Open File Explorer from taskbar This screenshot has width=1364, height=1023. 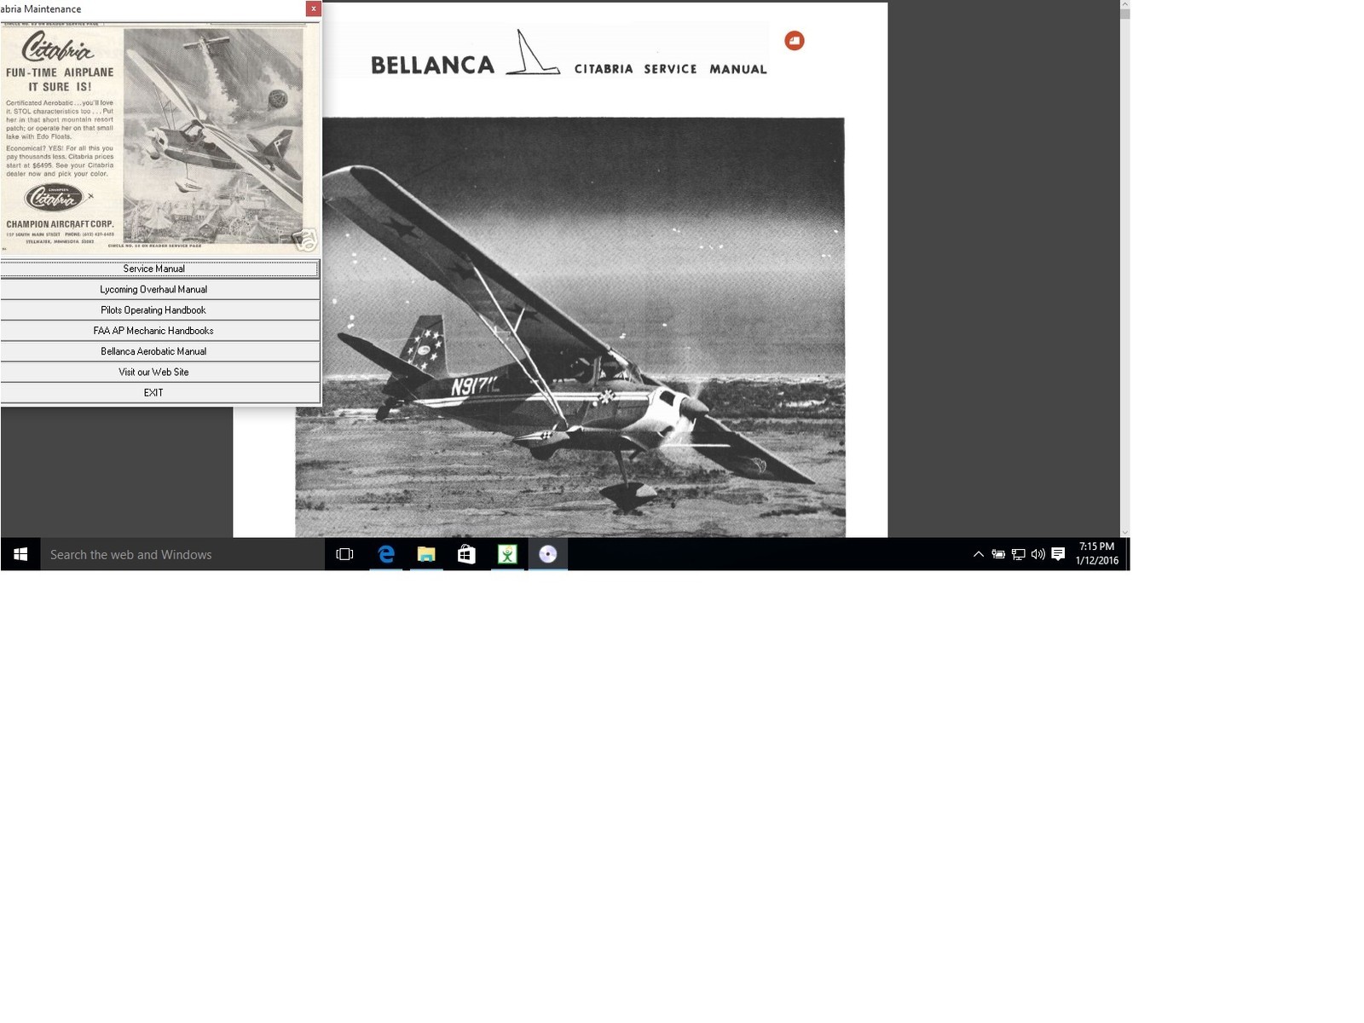click(x=426, y=554)
